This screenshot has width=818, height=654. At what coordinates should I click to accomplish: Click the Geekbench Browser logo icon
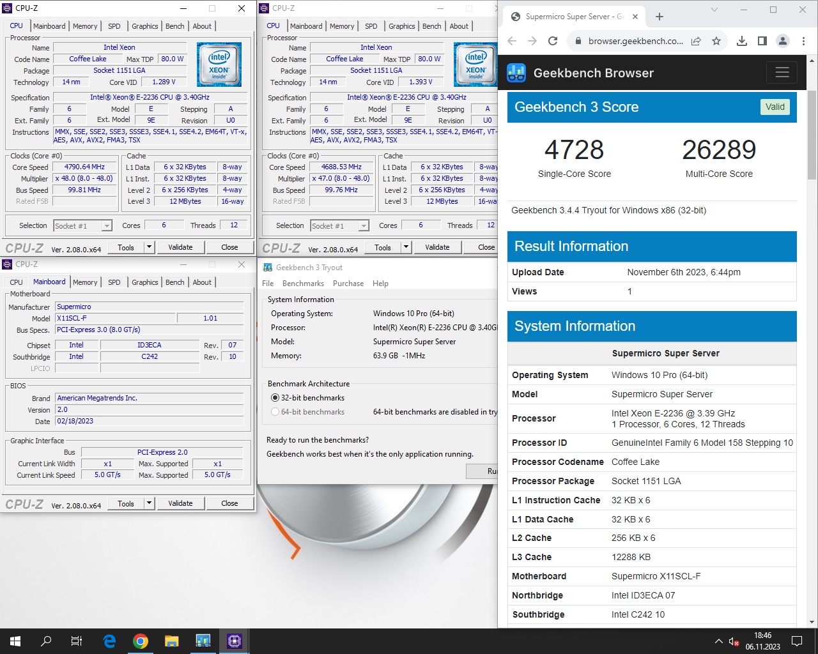[x=516, y=73]
